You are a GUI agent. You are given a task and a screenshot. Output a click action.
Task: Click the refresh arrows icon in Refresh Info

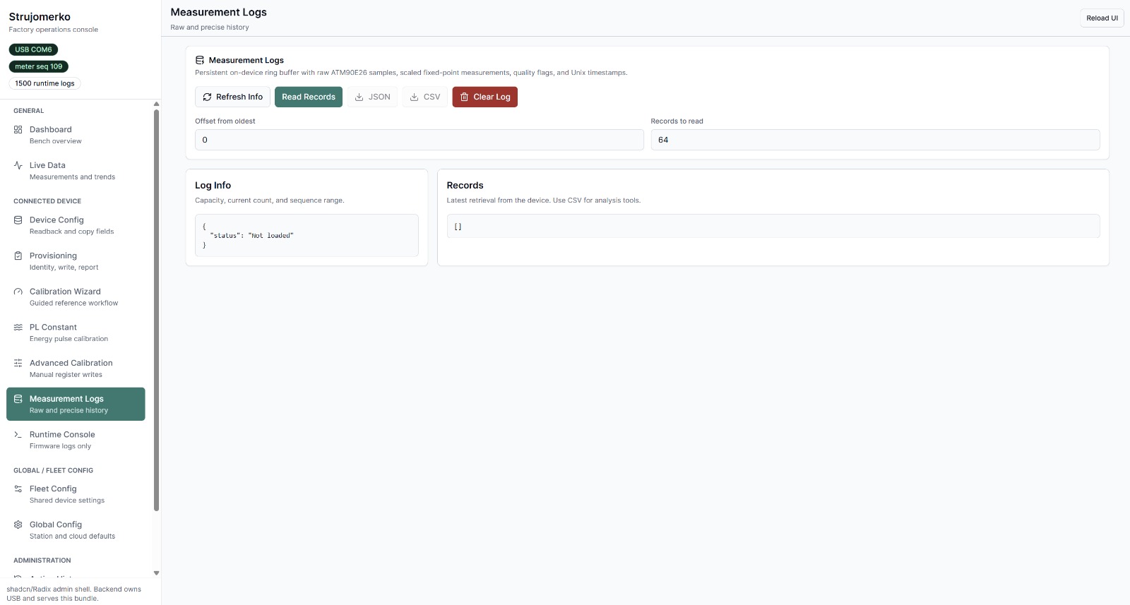click(x=207, y=97)
